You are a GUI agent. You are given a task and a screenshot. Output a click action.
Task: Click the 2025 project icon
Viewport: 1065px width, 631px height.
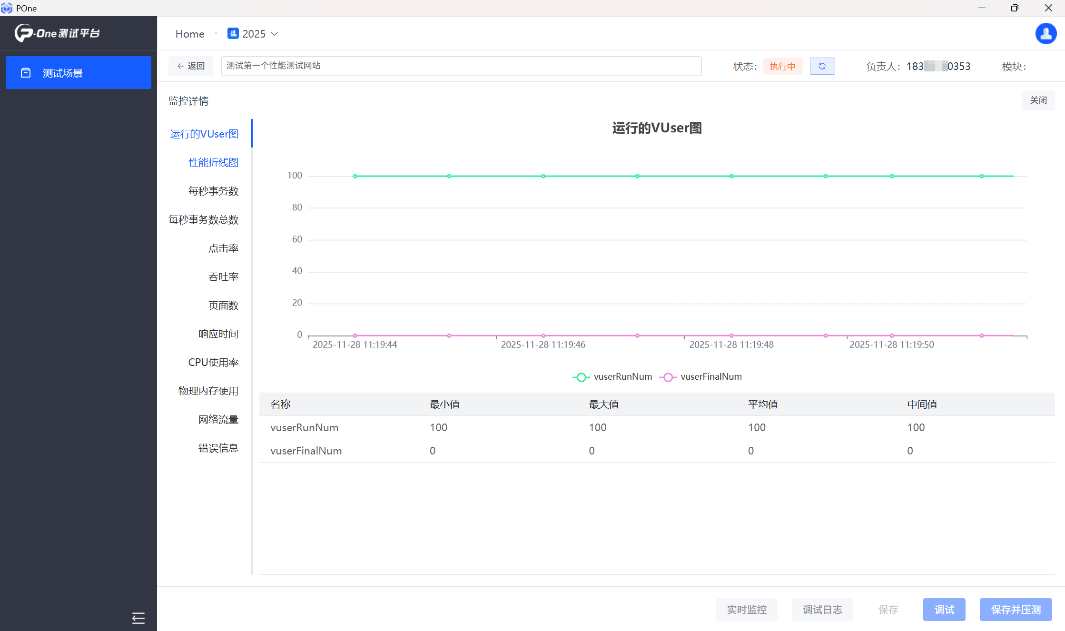(233, 34)
